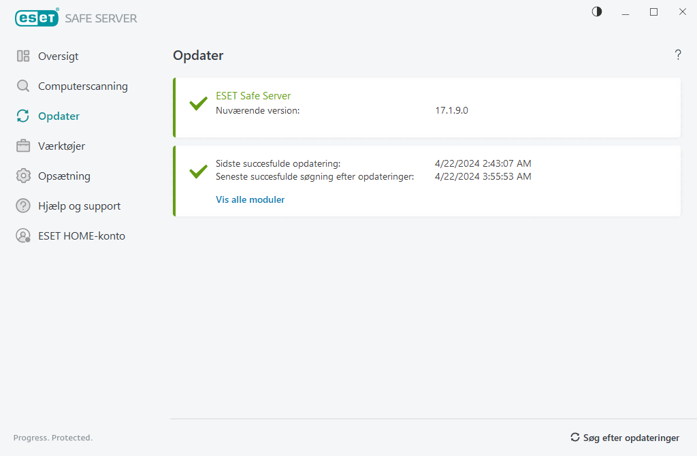Open help using the question mark icon
The width and height of the screenshot is (697, 456).
point(678,55)
